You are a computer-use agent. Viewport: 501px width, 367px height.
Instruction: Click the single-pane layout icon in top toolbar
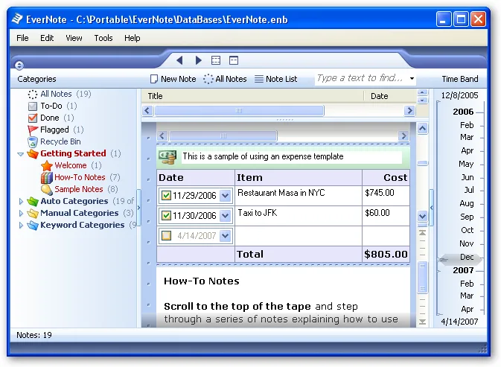click(234, 60)
